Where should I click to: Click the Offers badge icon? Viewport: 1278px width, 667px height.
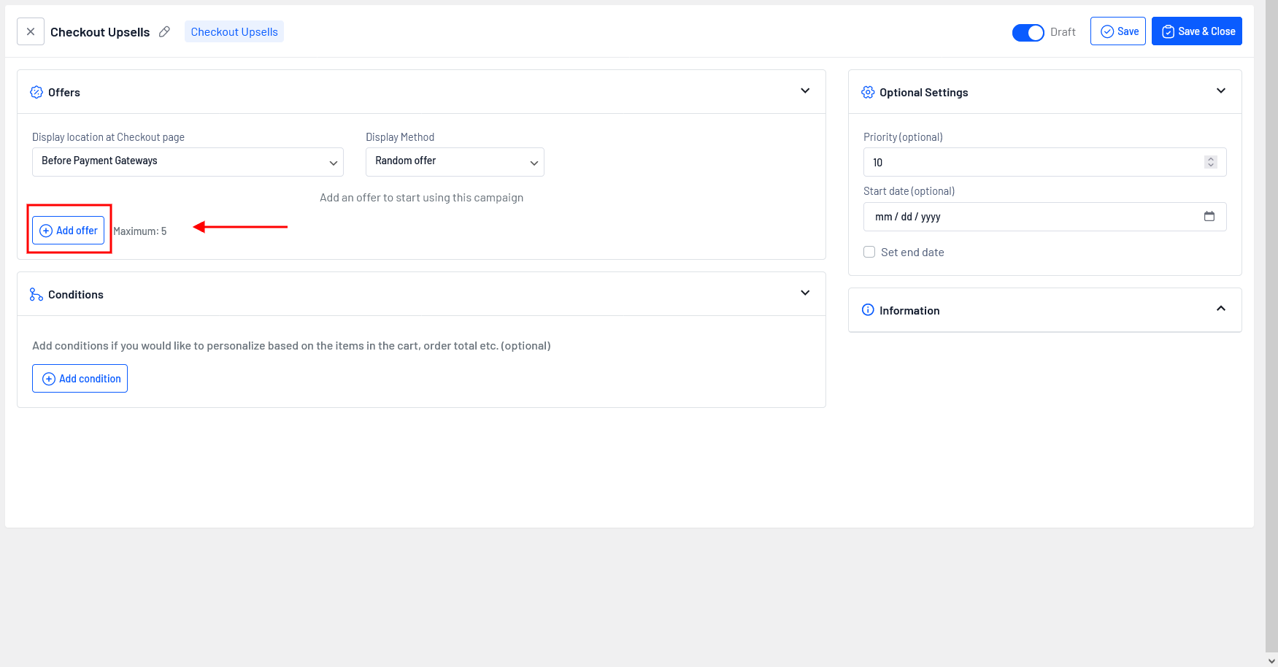pos(36,92)
